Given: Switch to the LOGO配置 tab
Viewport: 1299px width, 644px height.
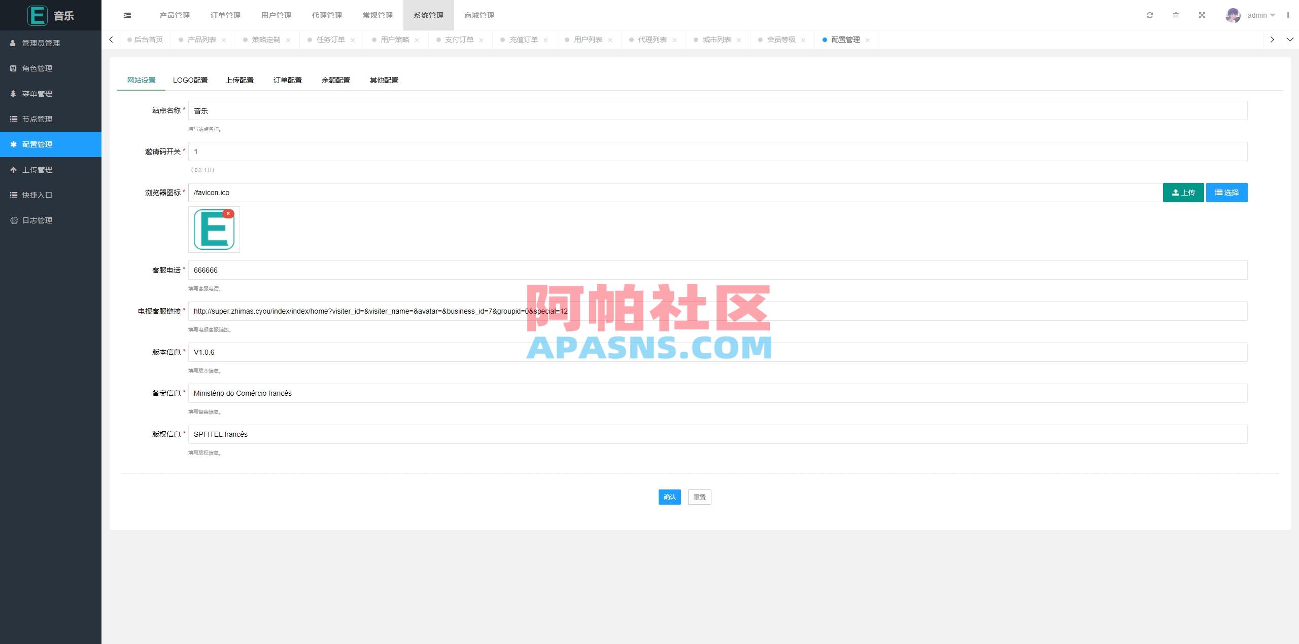Looking at the screenshot, I should tap(190, 80).
